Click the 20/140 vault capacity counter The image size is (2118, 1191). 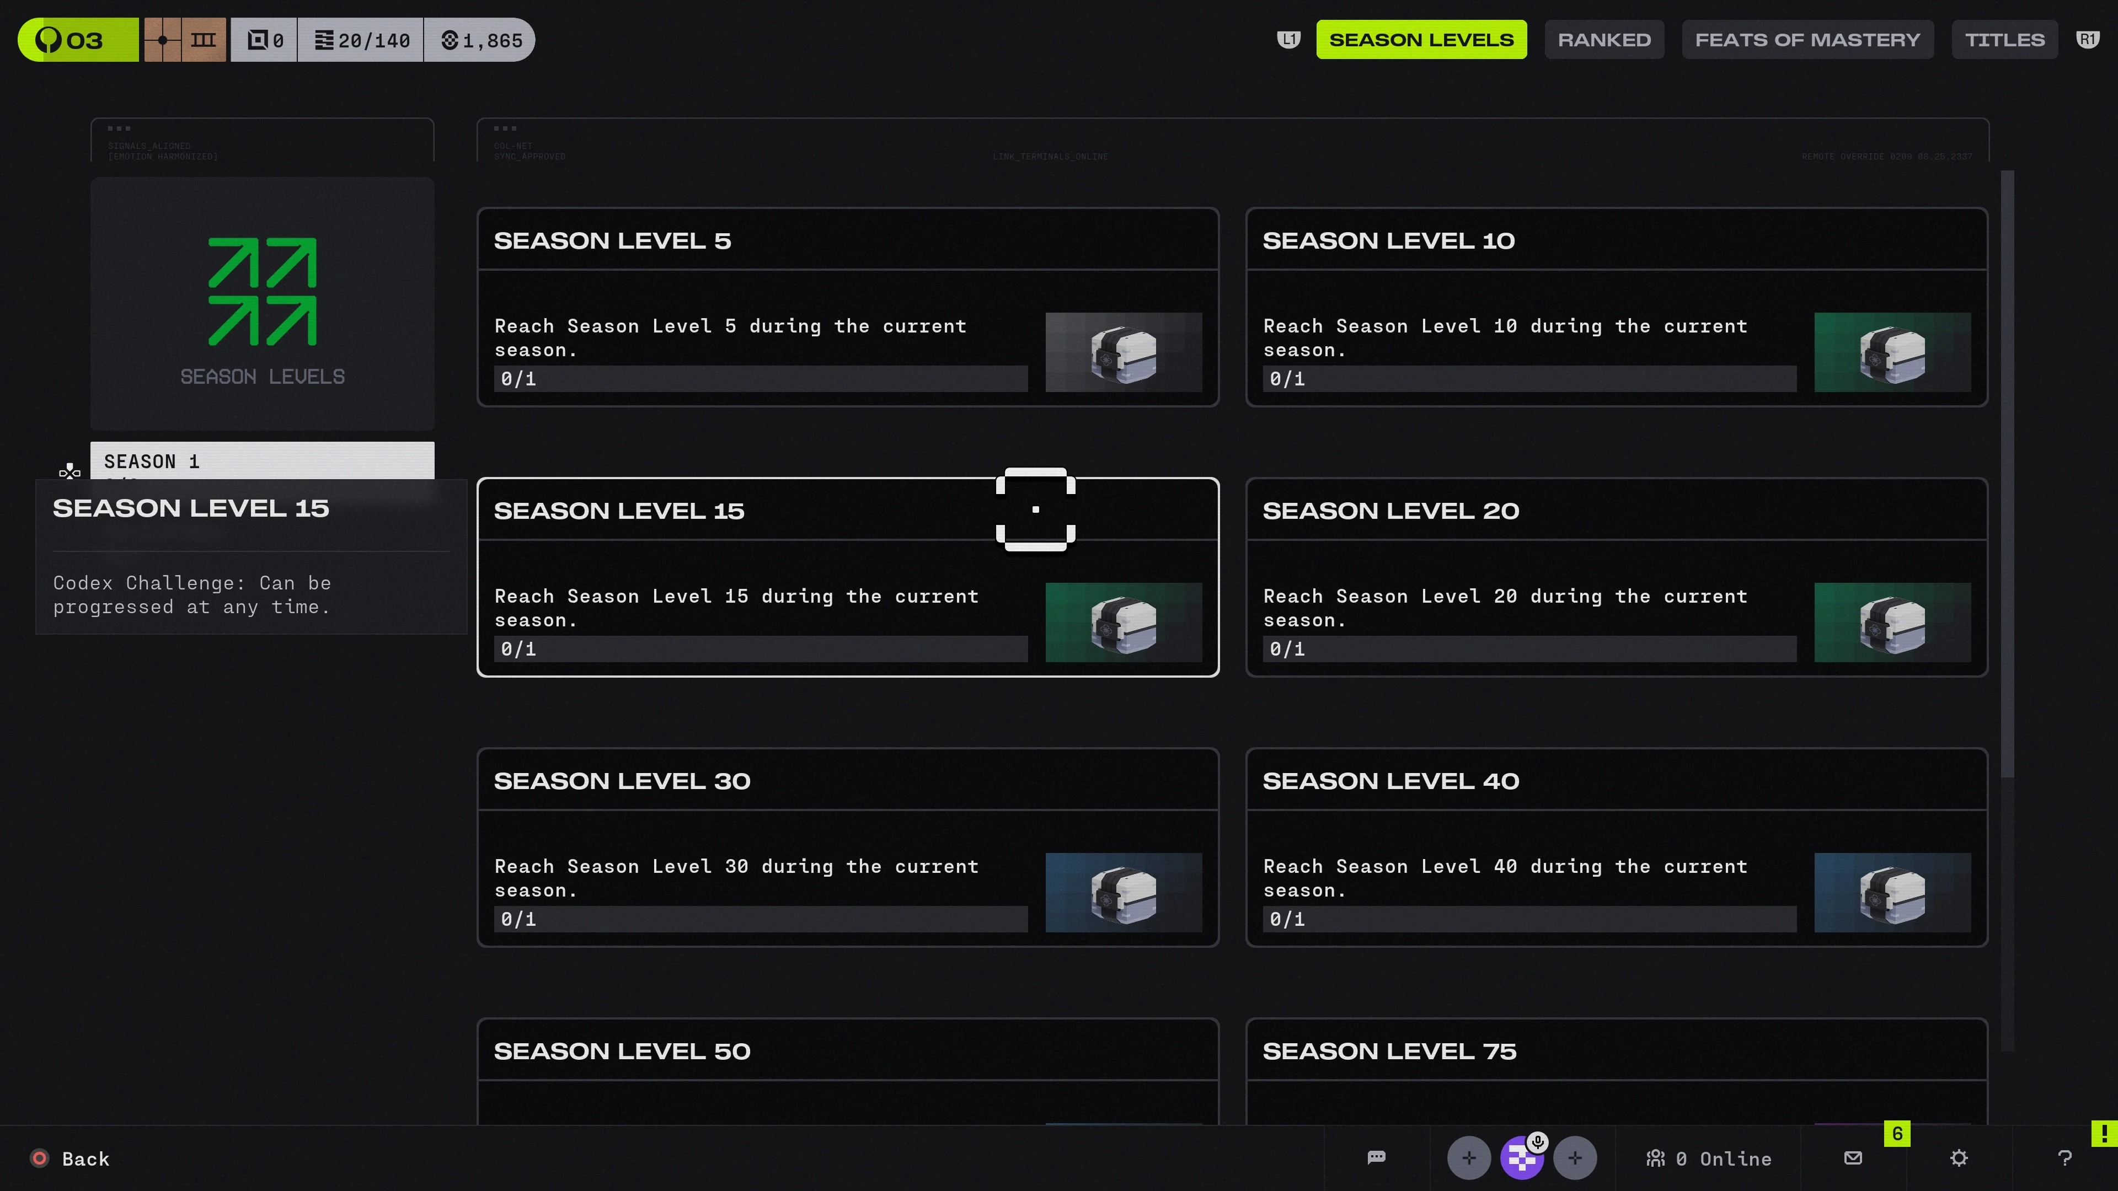point(362,40)
